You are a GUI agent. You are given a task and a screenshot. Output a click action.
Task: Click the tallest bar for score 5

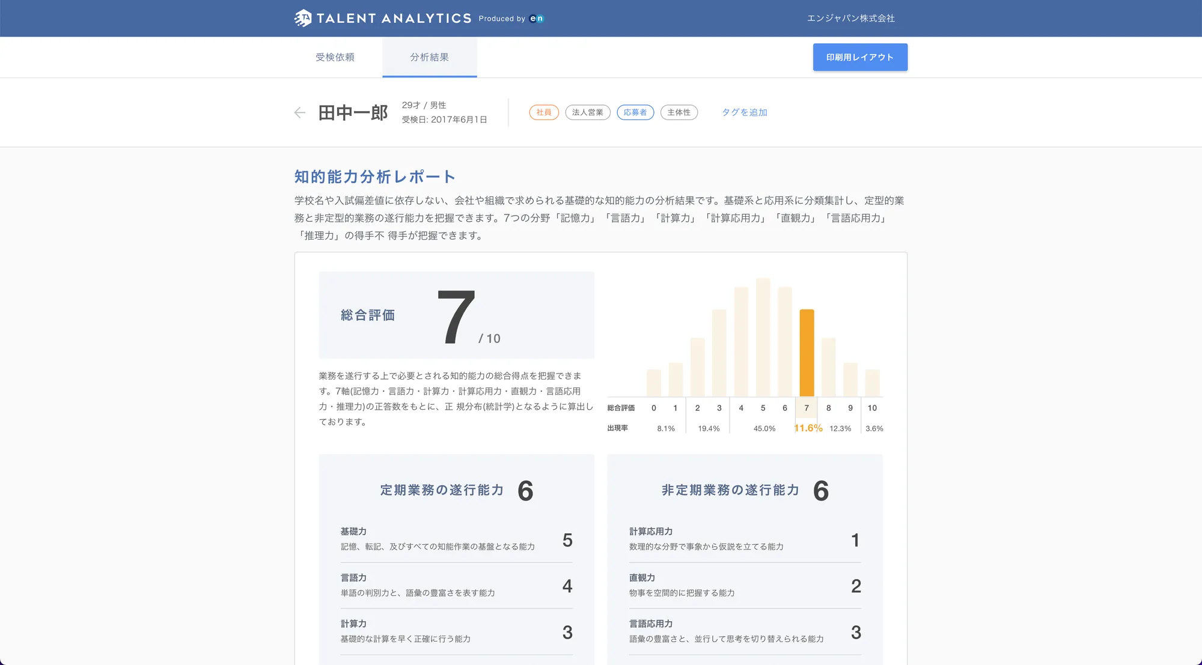point(763,336)
